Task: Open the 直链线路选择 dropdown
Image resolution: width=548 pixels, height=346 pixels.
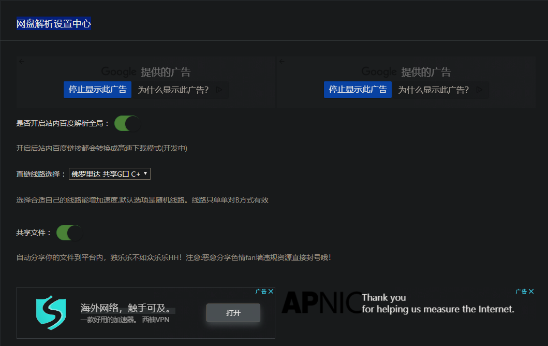Action: [110, 174]
